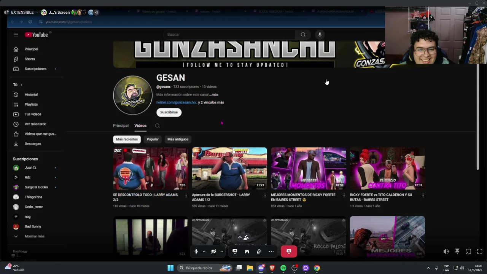Show hidden system tray icons
Screen dimensions: 487x274
coord(428,268)
